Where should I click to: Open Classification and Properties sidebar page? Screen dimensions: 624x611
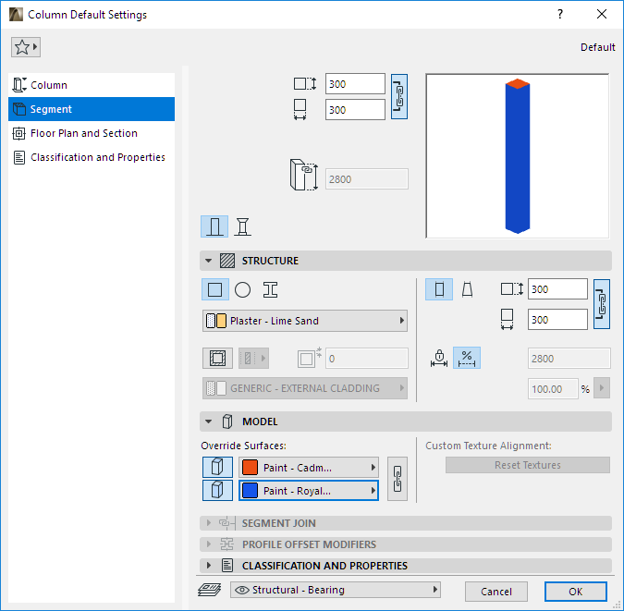pos(92,157)
